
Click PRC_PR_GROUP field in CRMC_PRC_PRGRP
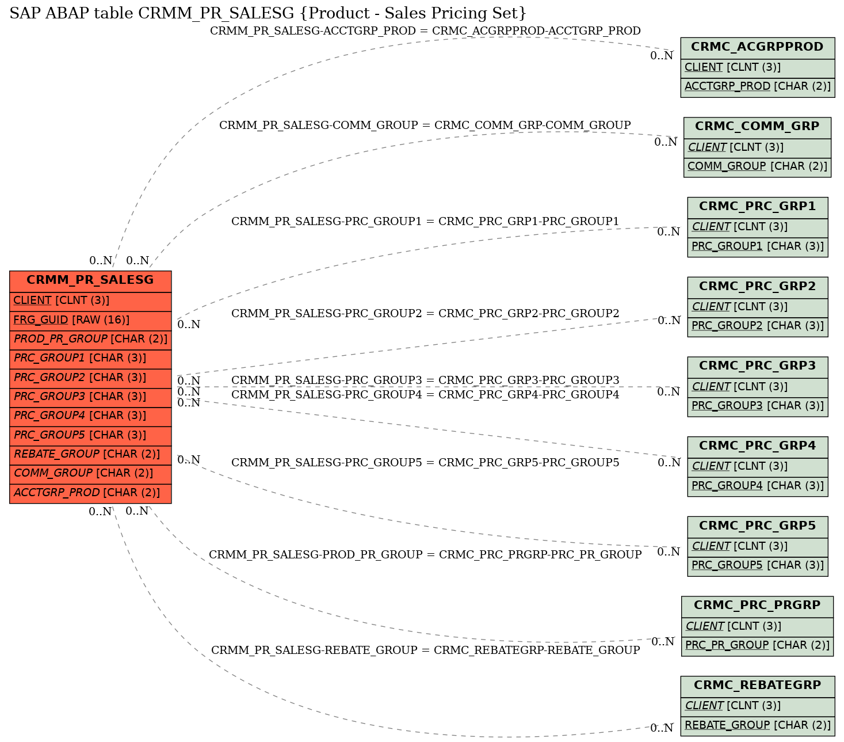click(757, 646)
